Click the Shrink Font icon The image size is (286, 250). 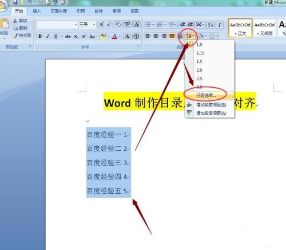coord(109,25)
